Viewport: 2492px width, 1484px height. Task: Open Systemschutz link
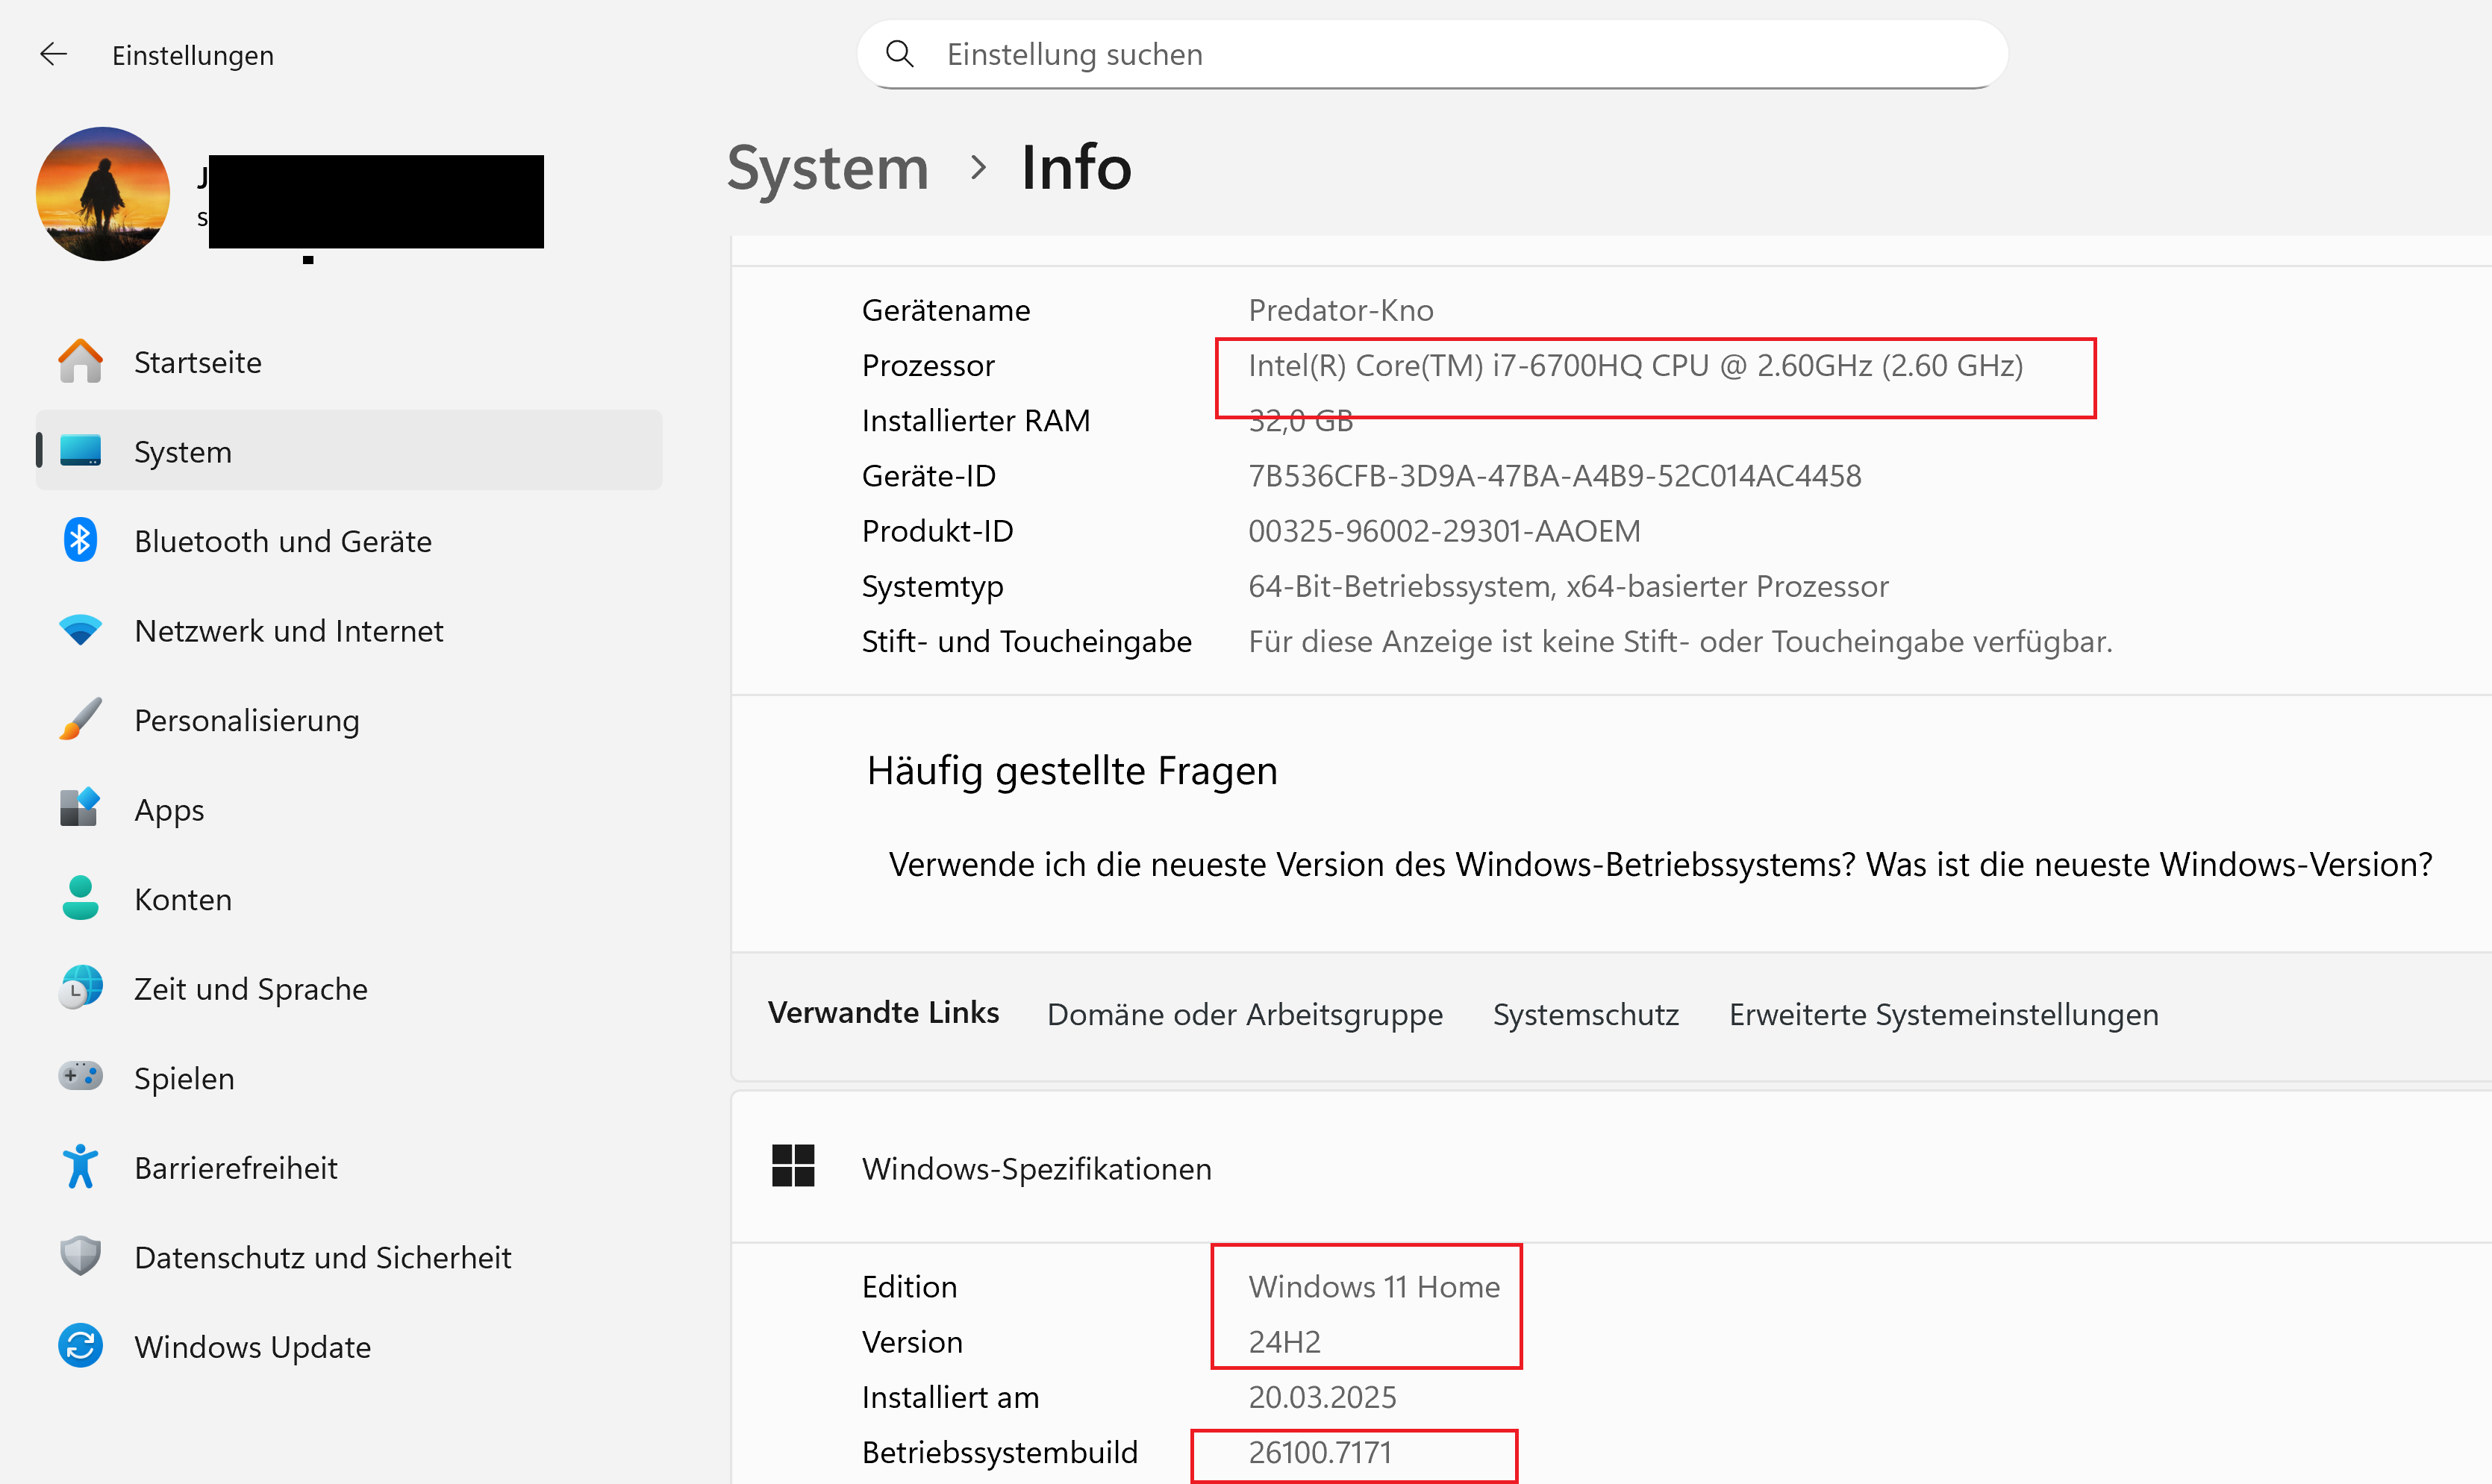(1585, 1014)
